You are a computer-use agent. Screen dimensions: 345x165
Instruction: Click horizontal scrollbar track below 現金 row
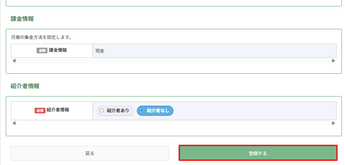pos(174,60)
